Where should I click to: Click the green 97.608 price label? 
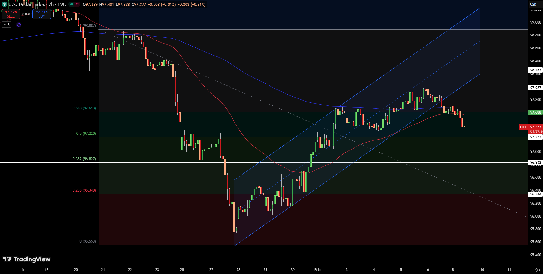(536, 112)
